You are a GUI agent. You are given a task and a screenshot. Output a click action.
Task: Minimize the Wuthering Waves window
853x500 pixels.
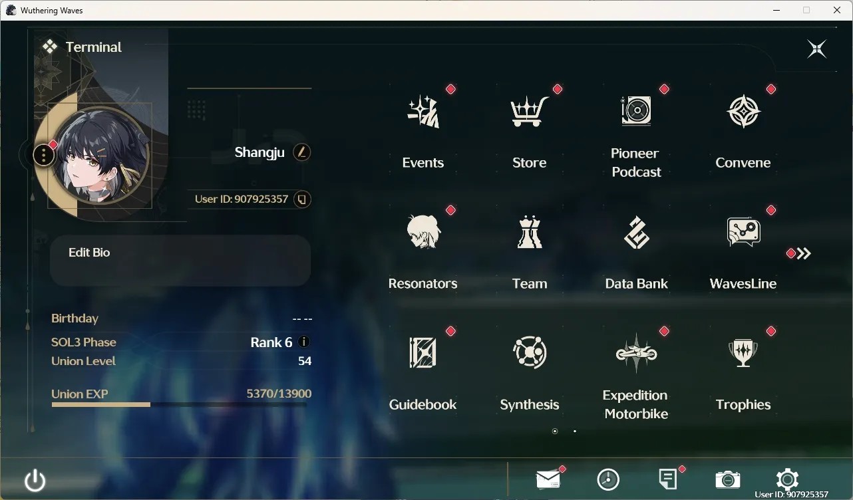pyautogui.click(x=776, y=10)
